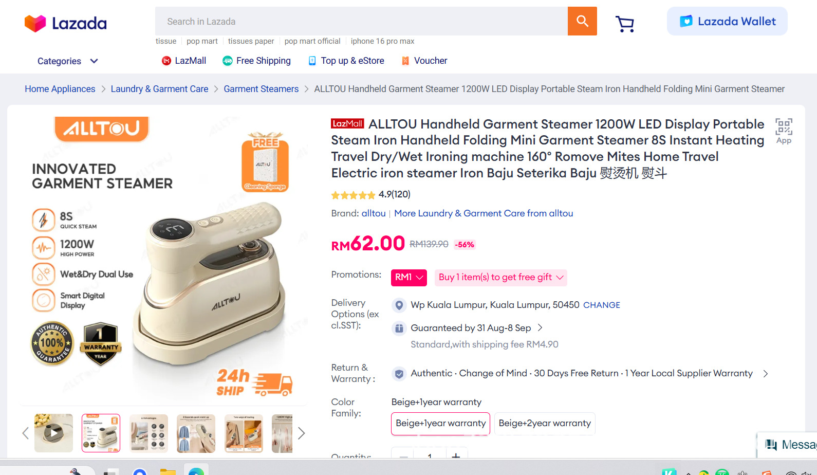Open the Free Shipping menu item
817x475 pixels.
click(256, 61)
